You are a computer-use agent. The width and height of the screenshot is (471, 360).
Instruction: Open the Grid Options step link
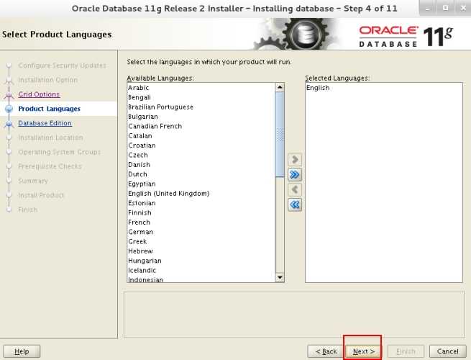pos(39,94)
